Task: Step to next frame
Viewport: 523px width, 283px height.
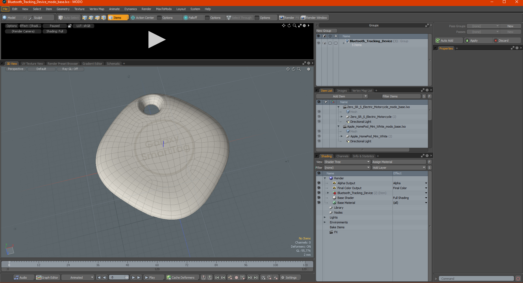Action: point(133,278)
